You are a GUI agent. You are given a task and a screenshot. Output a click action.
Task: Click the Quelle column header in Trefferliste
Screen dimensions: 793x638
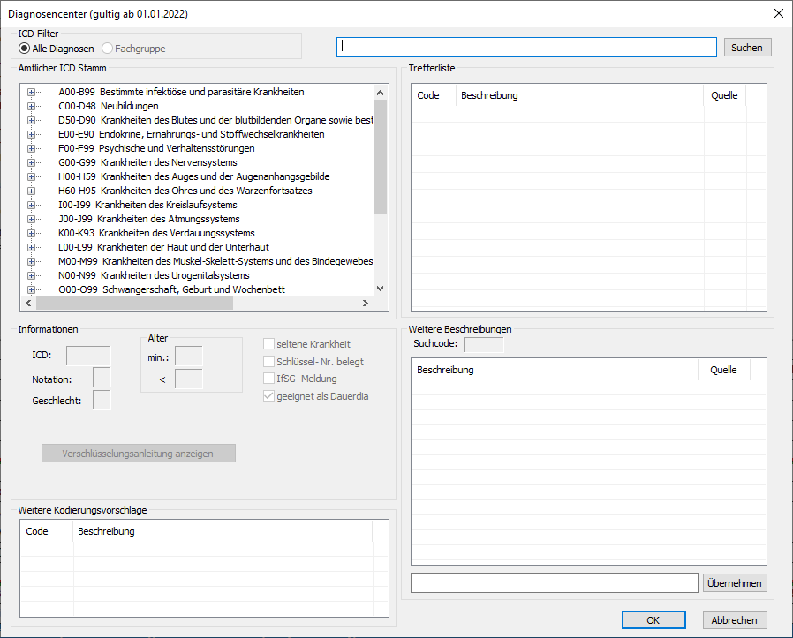point(724,95)
